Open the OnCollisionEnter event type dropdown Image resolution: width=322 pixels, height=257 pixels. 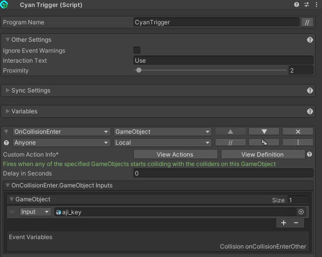pyautogui.click(x=62, y=131)
